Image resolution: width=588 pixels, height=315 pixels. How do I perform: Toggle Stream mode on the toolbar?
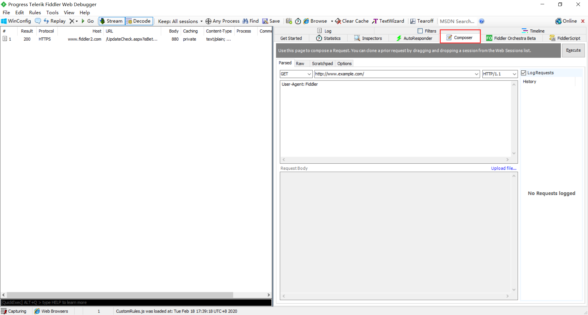(x=112, y=21)
